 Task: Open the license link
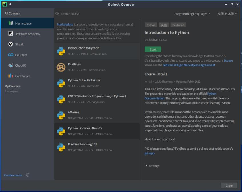(228, 60)
